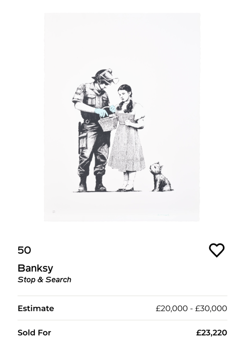Click the faint signature on the print

pyautogui.click(x=163, y=215)
